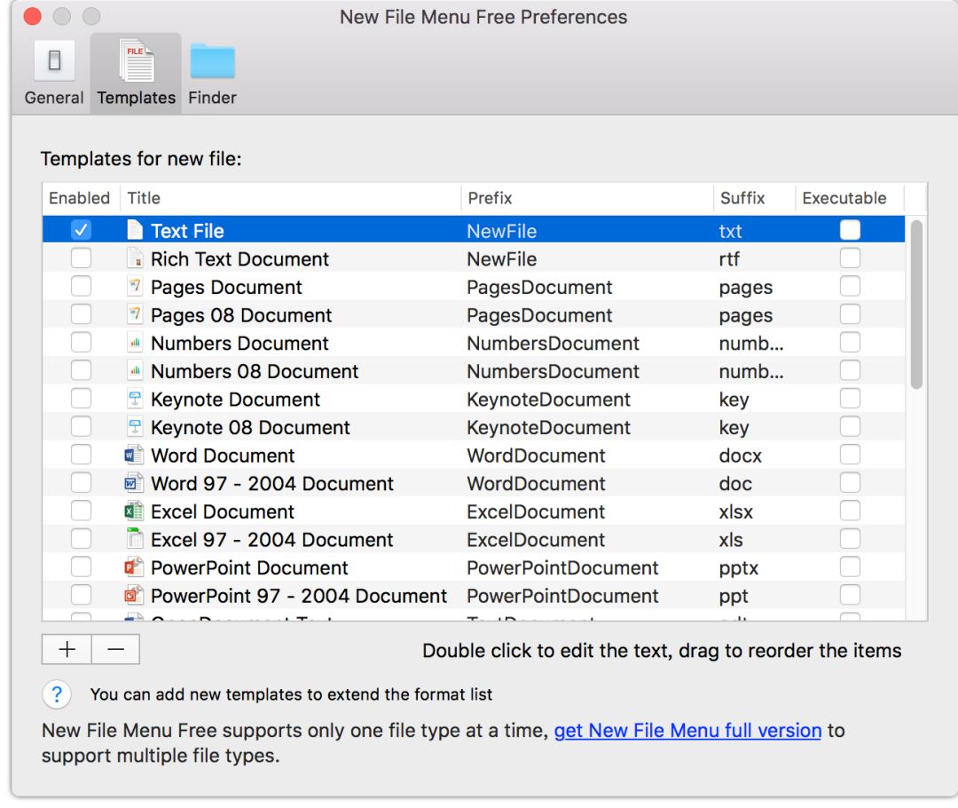Enable the Numbers Document template

point(81,343)
